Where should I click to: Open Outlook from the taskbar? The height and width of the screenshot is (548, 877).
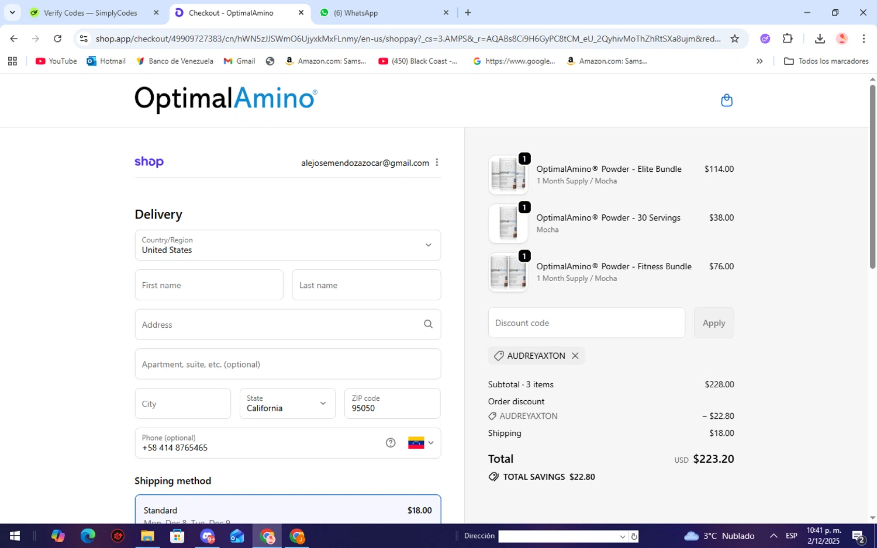tap(237, 536)
